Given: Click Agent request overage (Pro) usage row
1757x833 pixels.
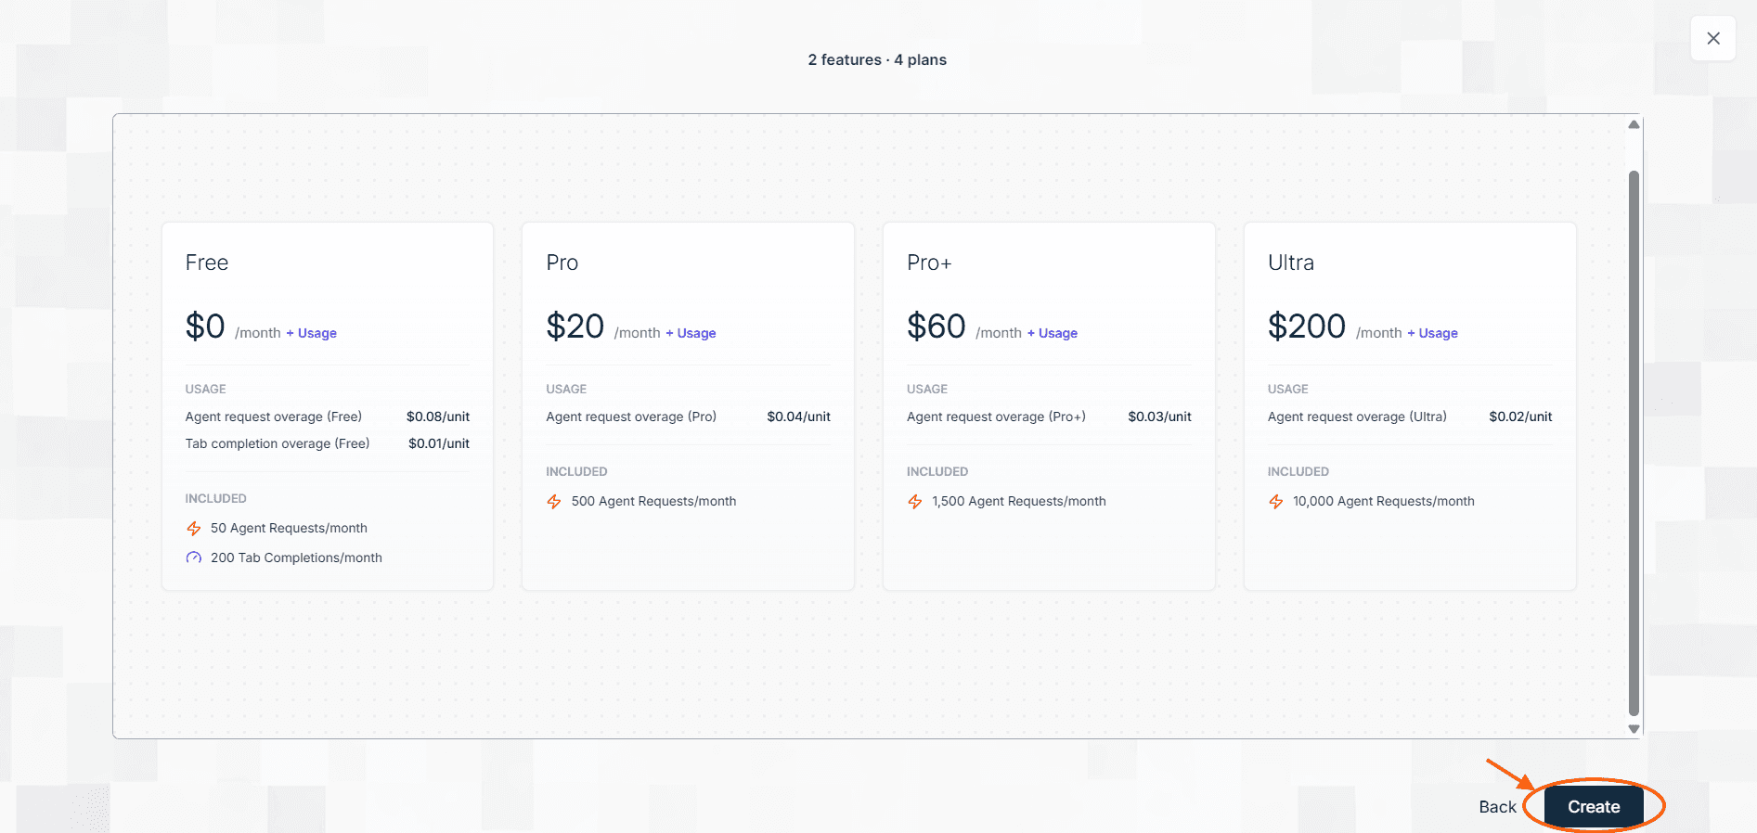Looking at the screenshot, I should pyautogui.click(x=688, y=416).
